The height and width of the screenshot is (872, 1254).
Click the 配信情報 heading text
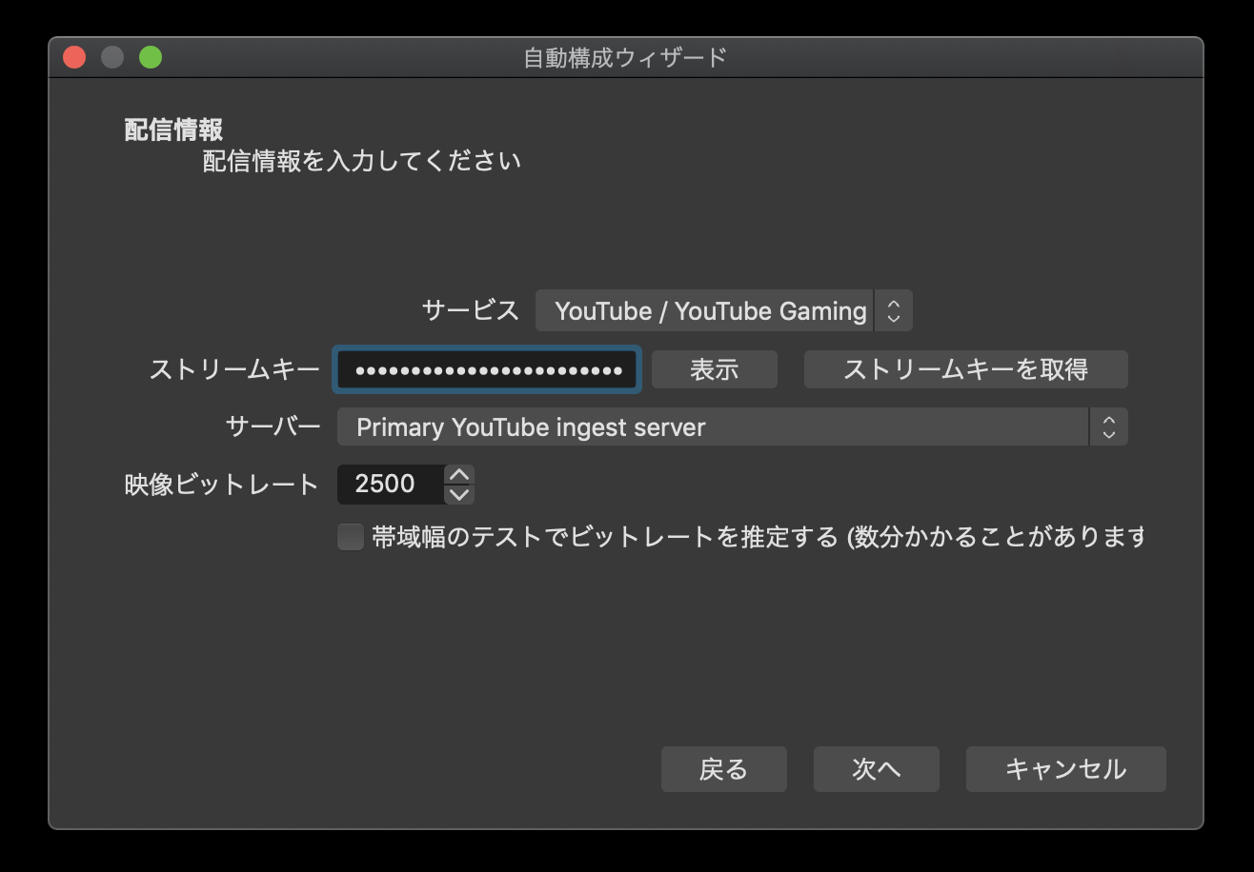(x=173, y=129)
